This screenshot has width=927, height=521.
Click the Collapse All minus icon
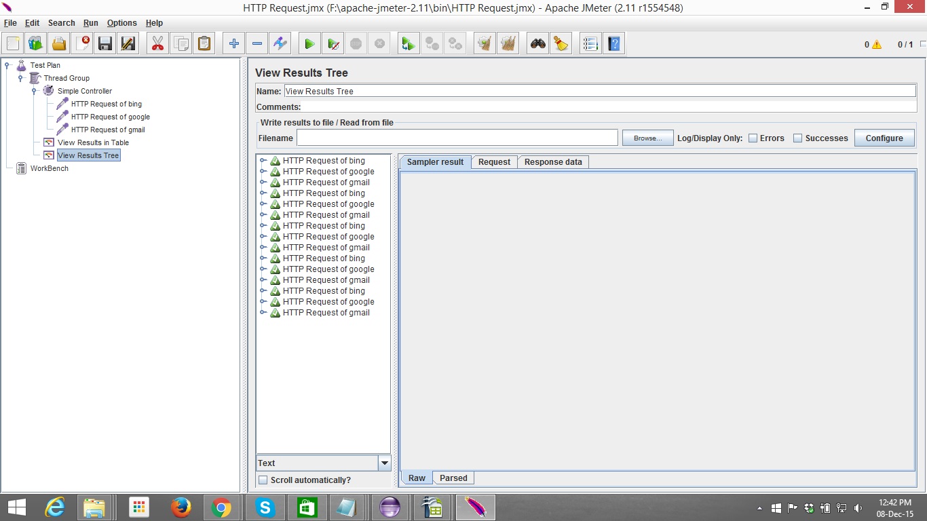(x=257, y=44)
